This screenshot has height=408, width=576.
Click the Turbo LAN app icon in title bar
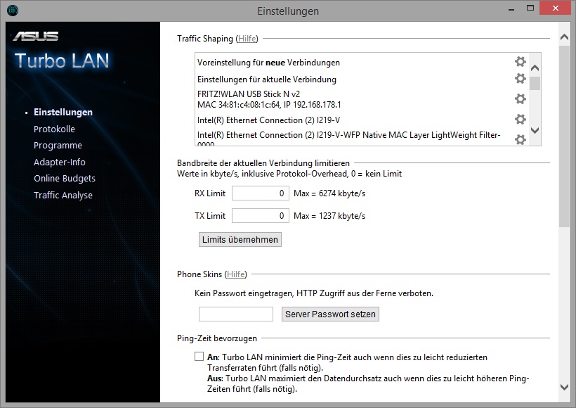coord(13,11)
